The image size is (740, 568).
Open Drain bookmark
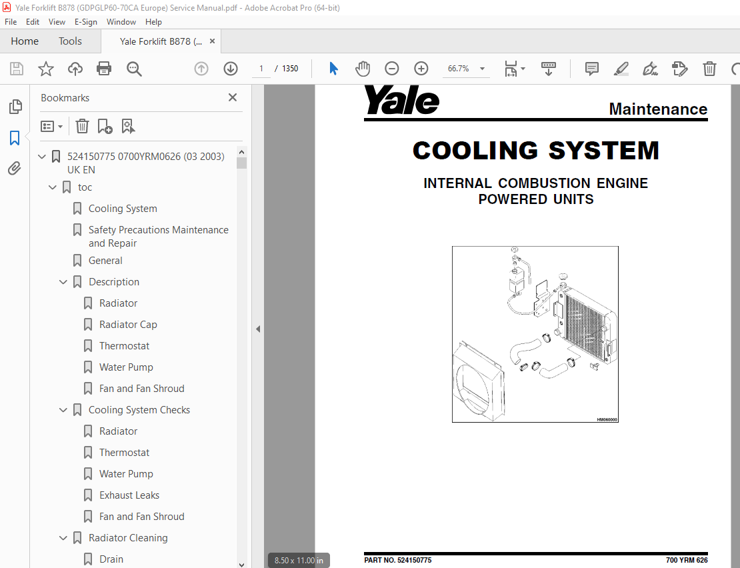point(111,559)
